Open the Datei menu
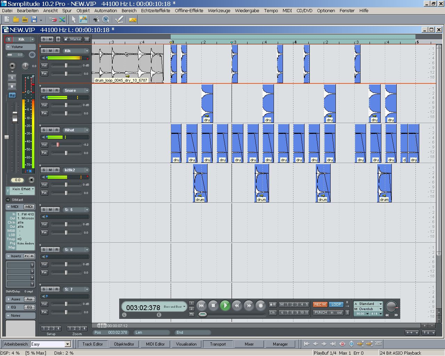Viewport: 445px width, 356px height. pos(7,10)
